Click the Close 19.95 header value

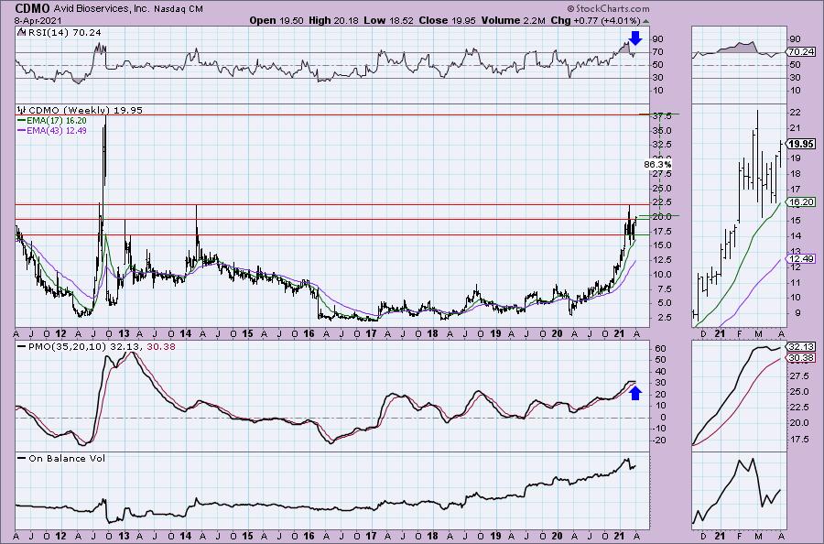click(447, 20)
